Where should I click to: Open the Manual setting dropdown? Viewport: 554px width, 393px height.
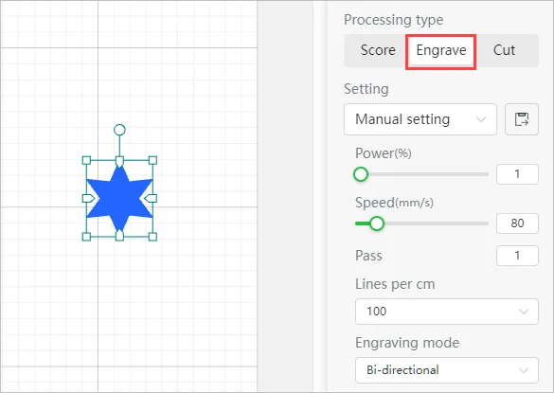pyautogui.click(x=420, y=119)
